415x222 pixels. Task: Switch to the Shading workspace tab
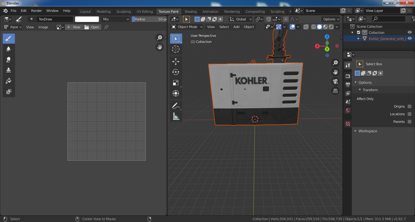(x=190, y=12)
